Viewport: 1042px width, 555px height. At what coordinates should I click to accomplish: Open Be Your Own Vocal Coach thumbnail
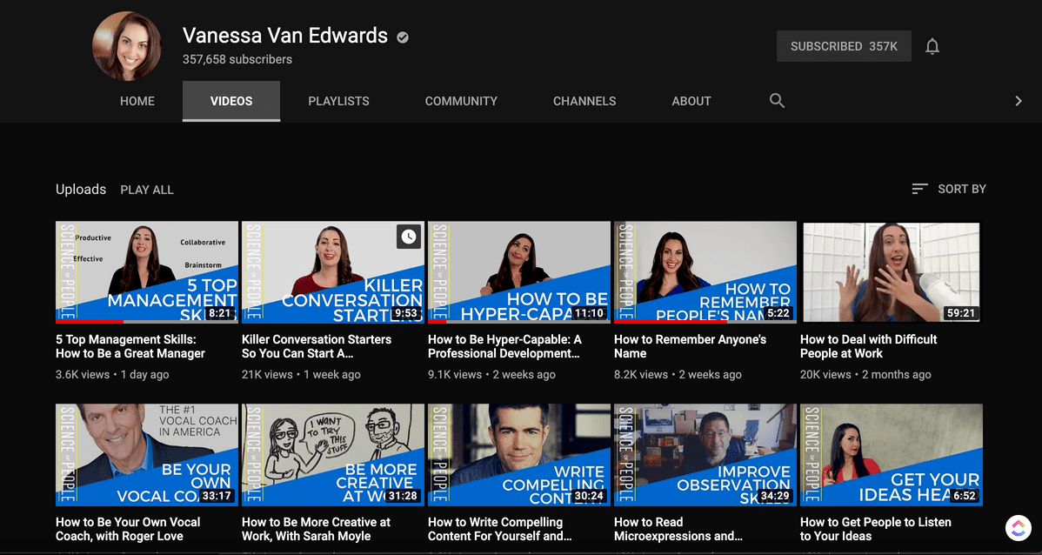click(147, 455)
